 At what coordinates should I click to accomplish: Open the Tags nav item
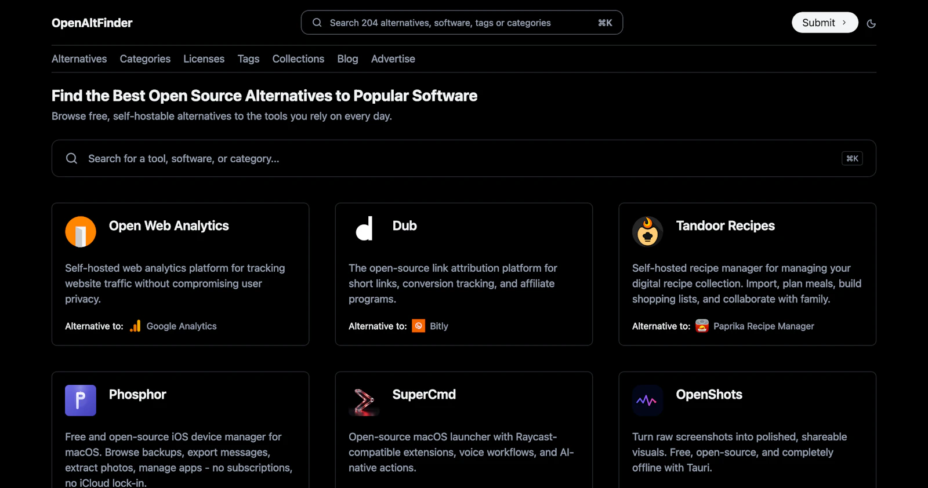click(248, 59)
